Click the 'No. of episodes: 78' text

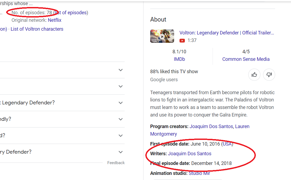[x=32, y=12]
